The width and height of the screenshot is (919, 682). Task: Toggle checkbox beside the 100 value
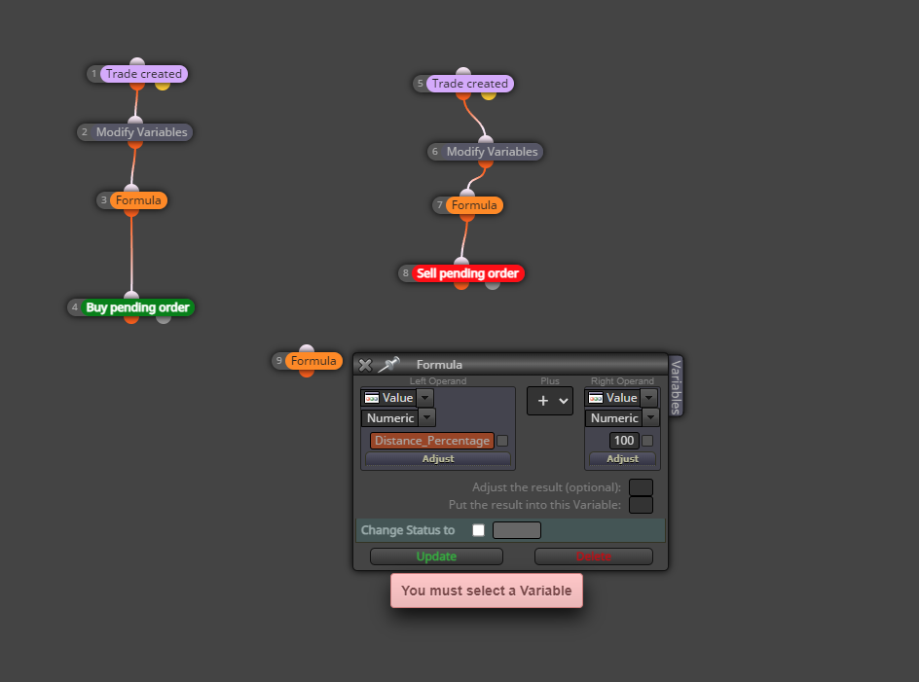pos(647,441)
